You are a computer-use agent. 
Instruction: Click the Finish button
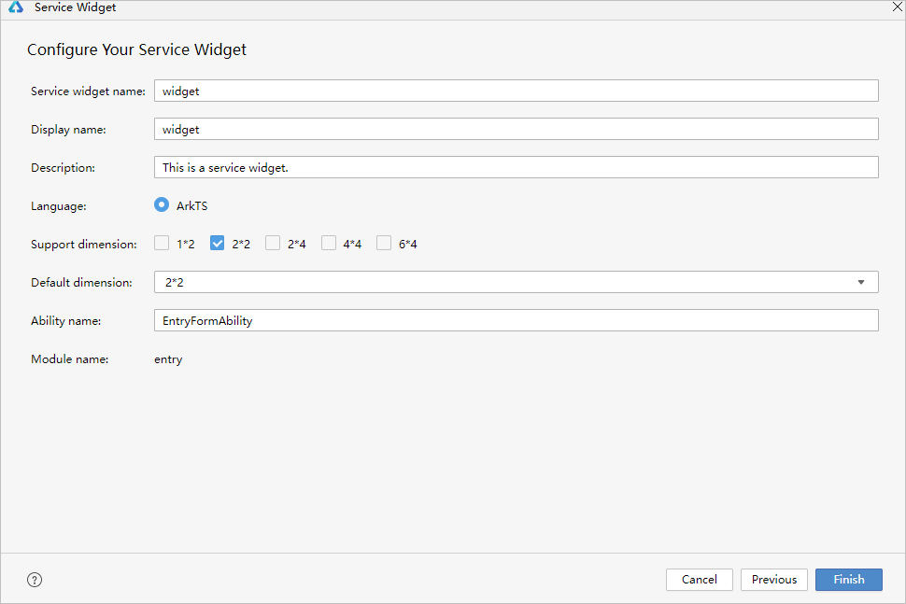(x=848, y=580)
